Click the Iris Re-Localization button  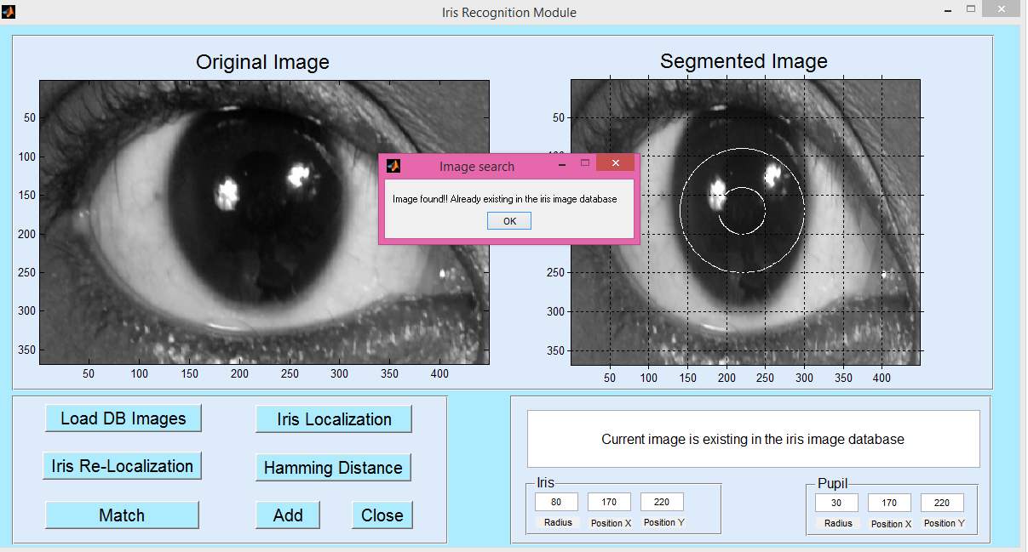click(122, 466)
